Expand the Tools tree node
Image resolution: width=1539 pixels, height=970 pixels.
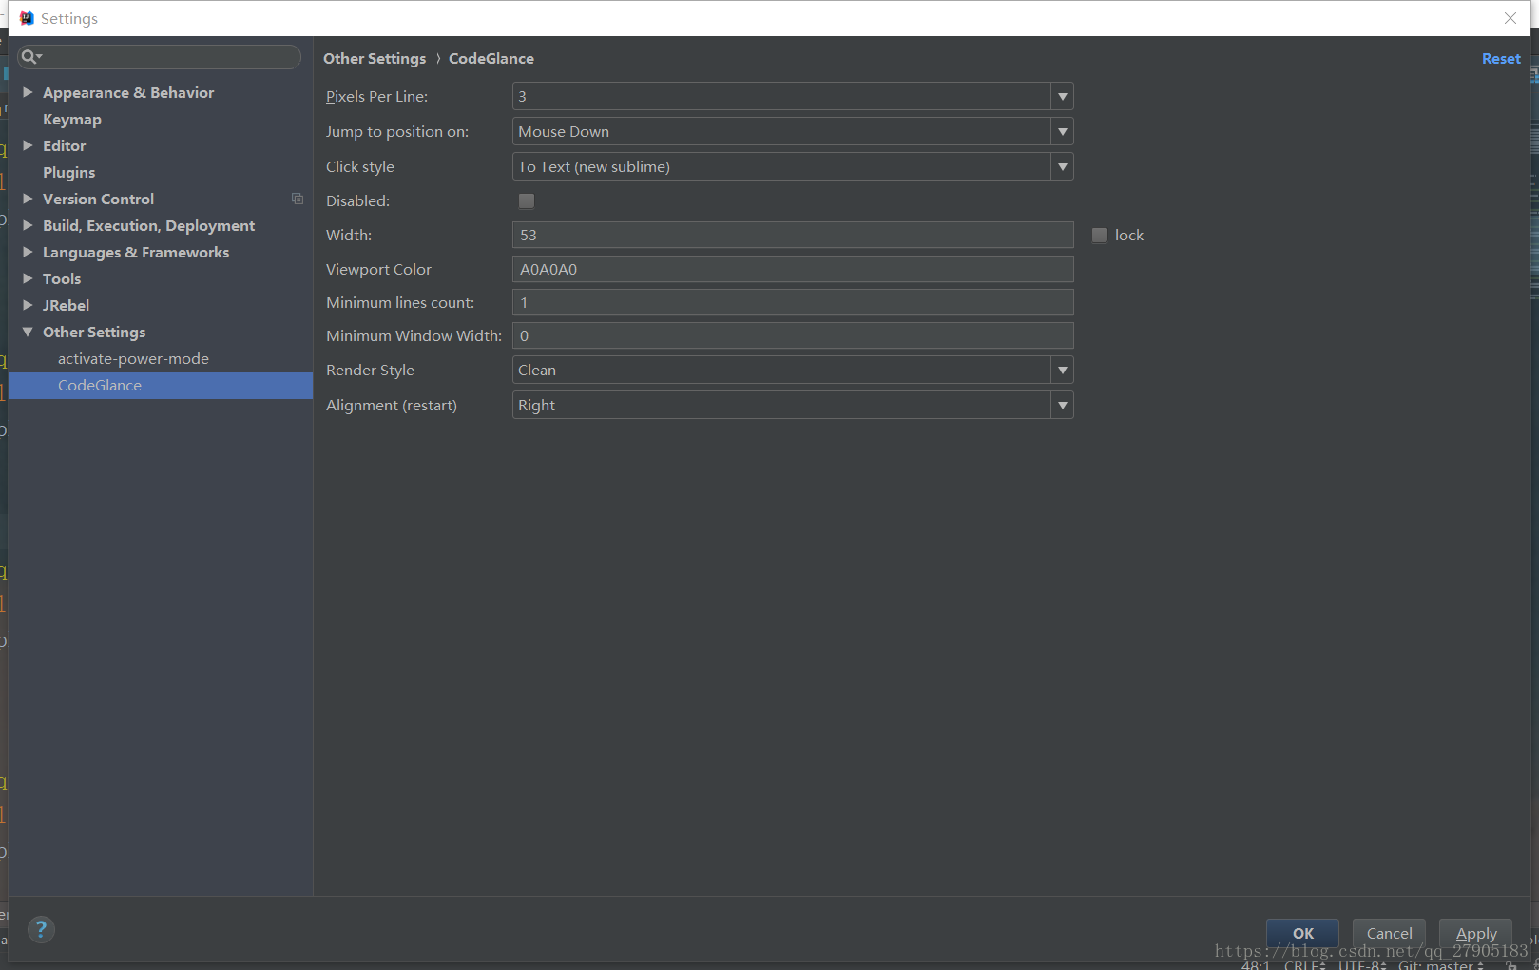pyautogui.click(x=28, y=278)
